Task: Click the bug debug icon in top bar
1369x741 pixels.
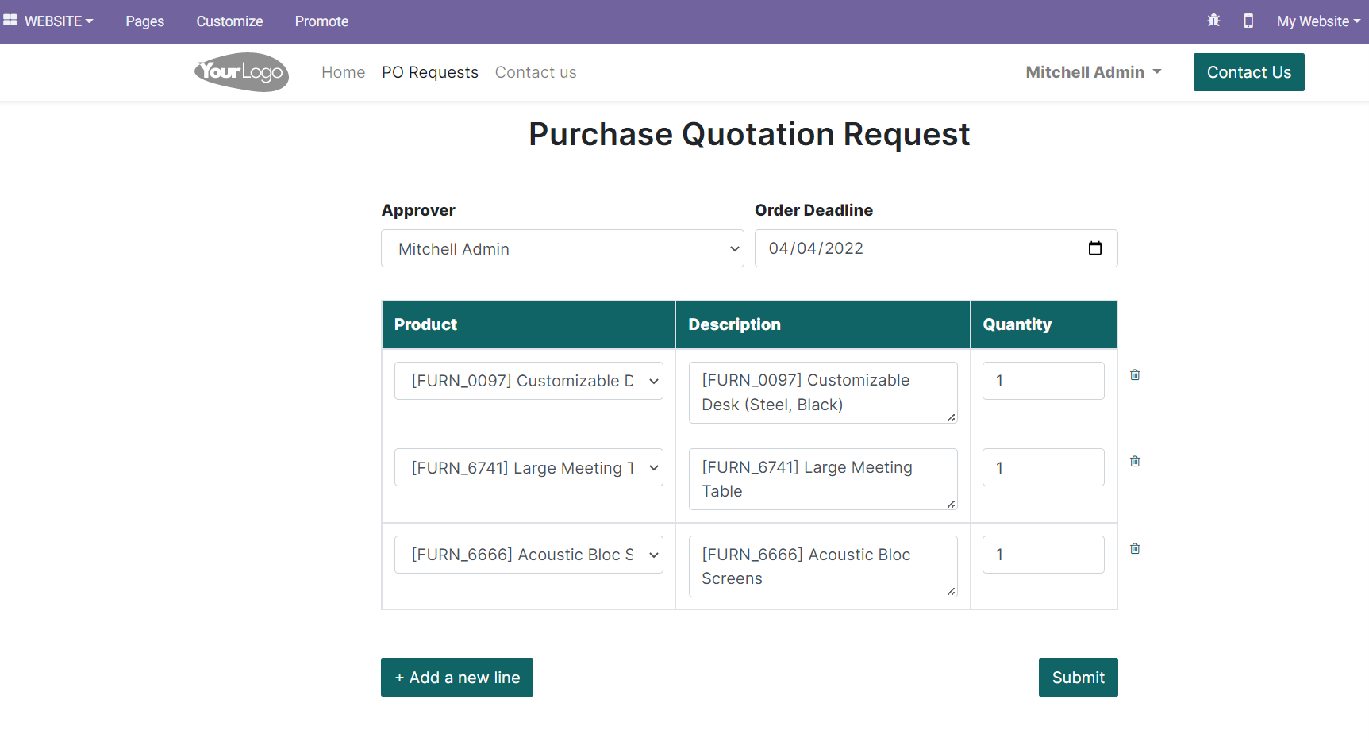Action: (x=1213, y=21)
